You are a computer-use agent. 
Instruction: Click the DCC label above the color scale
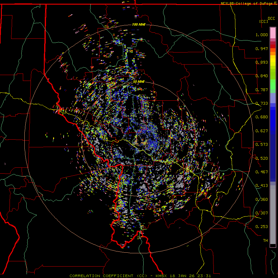[x=271, y=19]
